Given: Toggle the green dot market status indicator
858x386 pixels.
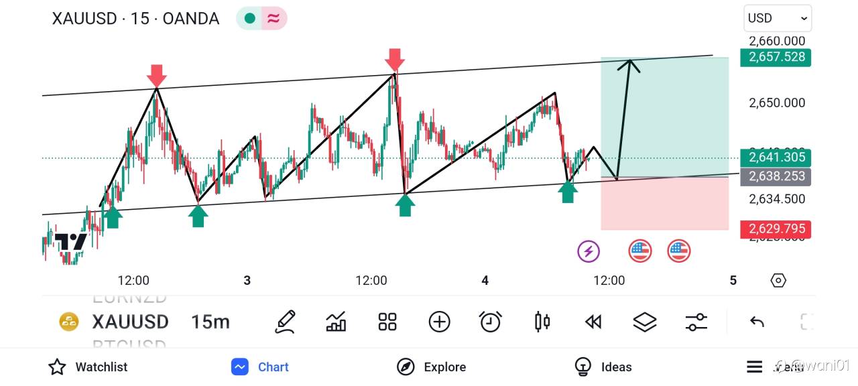Looking at the screenshot, I should [249, 19].
